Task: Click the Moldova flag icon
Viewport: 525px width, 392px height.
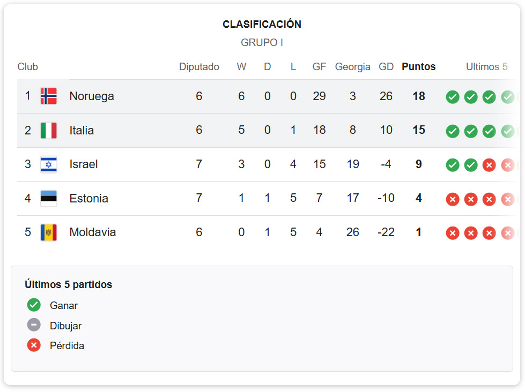Action: tap(49, 232)
